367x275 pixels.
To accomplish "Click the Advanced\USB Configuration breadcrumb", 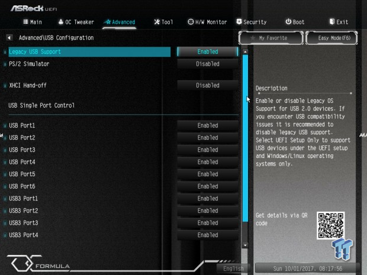I will coord(56,38).
